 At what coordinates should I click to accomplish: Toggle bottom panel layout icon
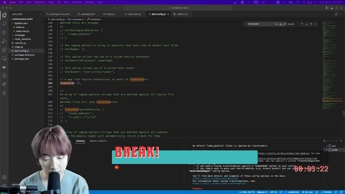click(x=332, y=8)
